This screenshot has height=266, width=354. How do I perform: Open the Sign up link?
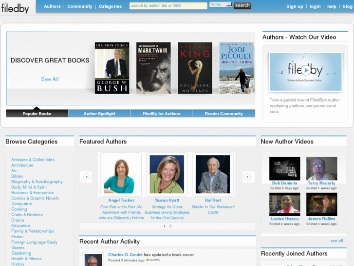295,6
